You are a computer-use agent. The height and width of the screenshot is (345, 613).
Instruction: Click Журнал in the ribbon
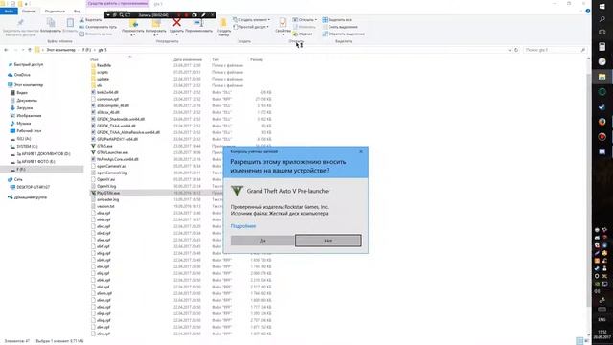point(303,34)
